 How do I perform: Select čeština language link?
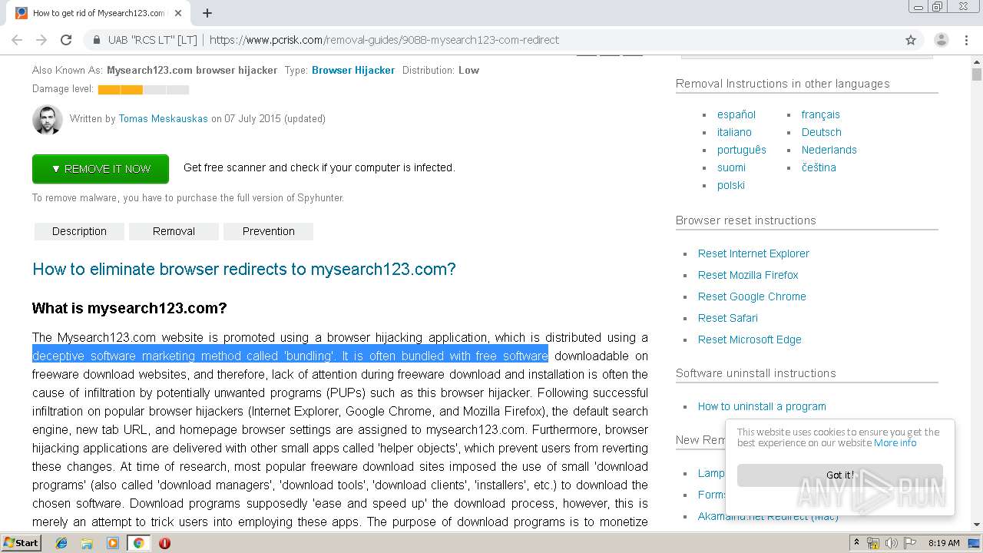coord(819,167)
